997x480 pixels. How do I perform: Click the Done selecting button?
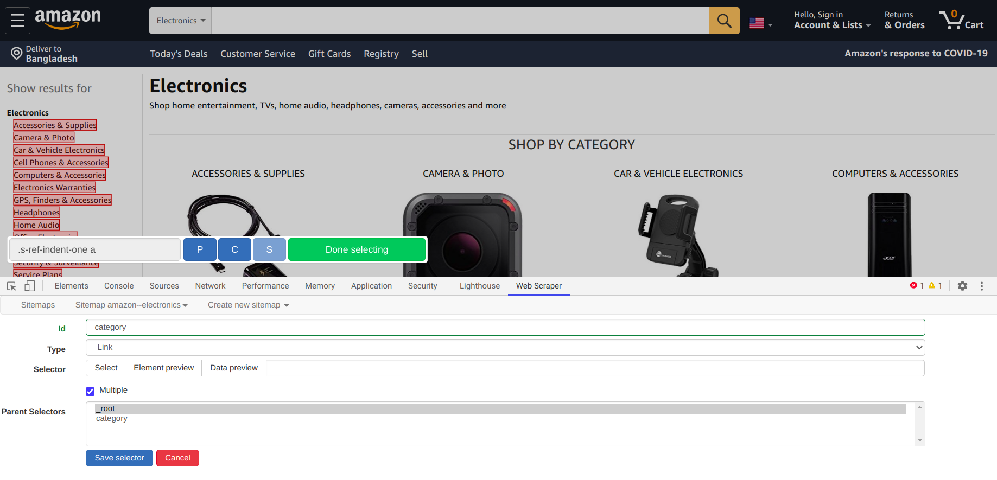click(357, 249)
